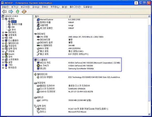Screen dimensions: 152x117
Task: Expand the 디스플레이 tree node
Action: coord(3,41)
